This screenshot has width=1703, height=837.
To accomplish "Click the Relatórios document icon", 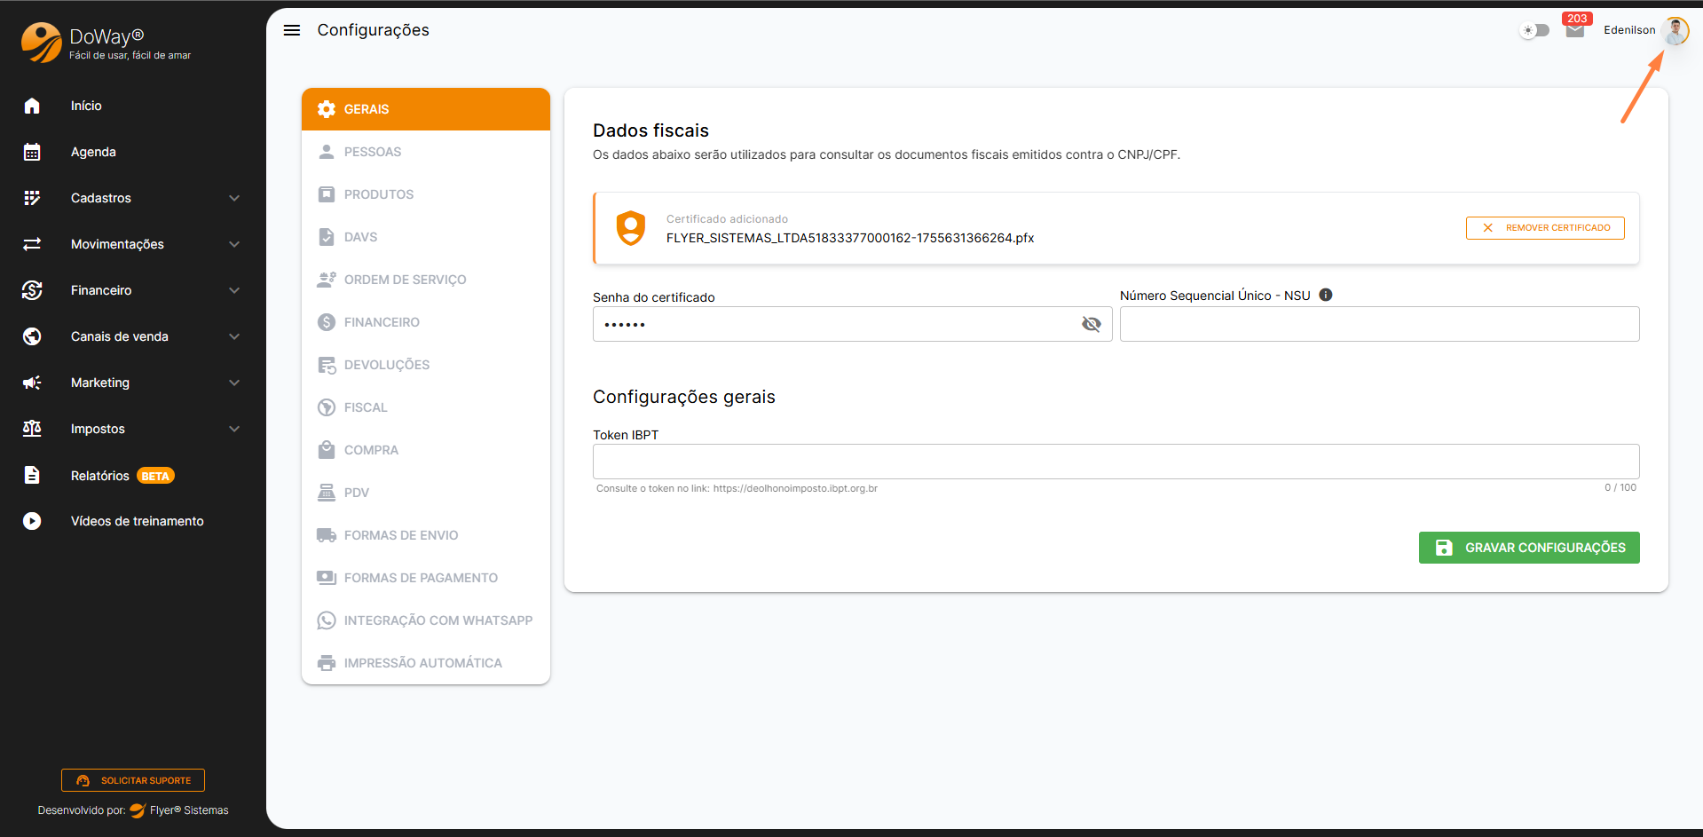I will pos(32,475).
